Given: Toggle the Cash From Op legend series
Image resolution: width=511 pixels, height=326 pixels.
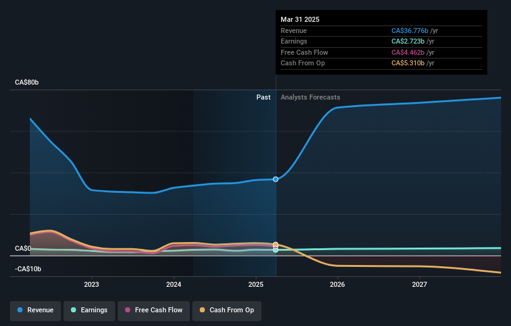Looking at the screenshot, I should click(227, 310).
